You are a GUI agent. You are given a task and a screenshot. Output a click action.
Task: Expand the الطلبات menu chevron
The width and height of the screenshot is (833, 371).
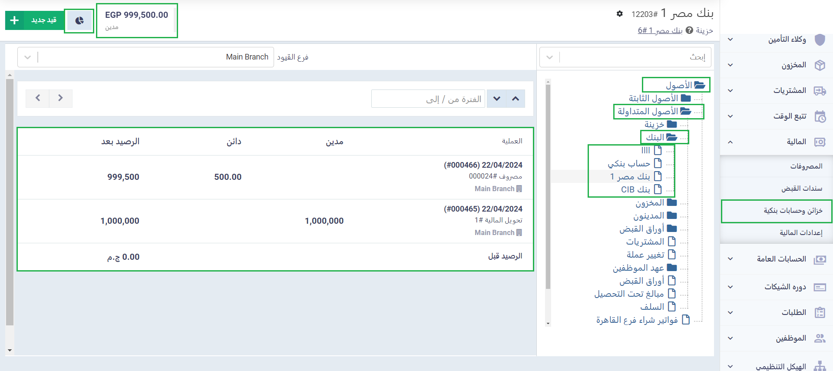tap(731, 313)
